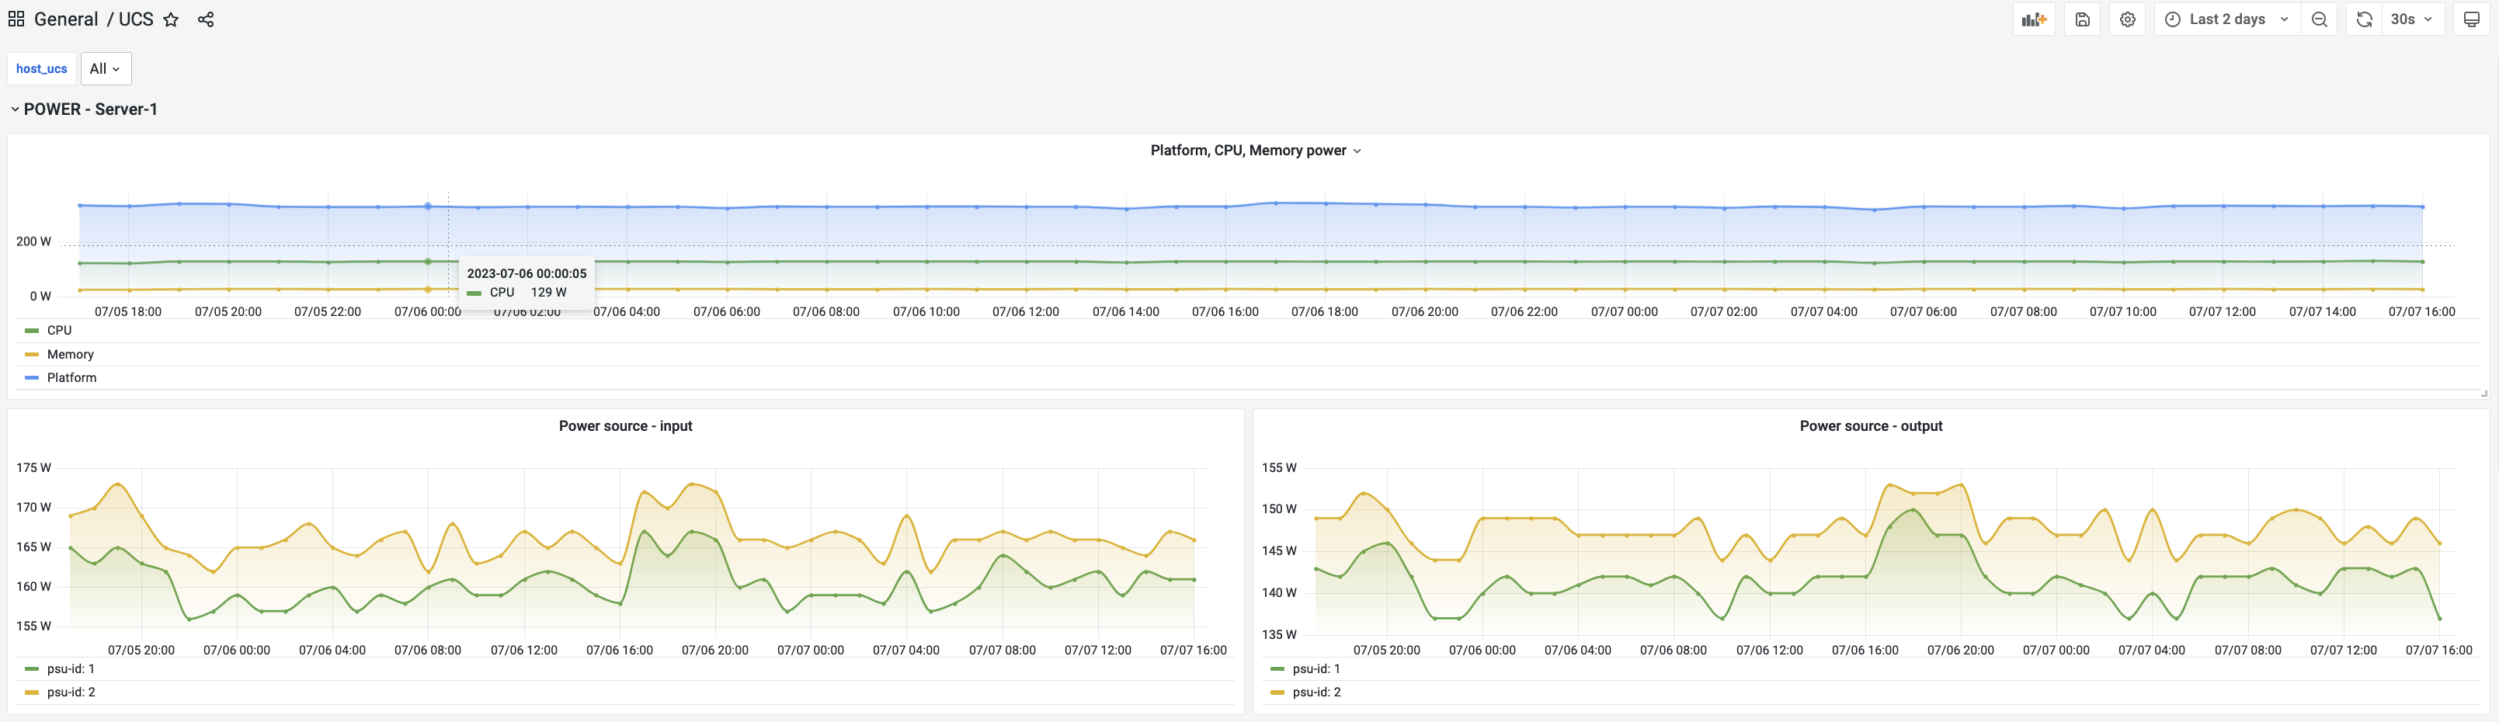Screen dimensions: 2499x722
Task: Click psu-id: 2 yellow swatch in output legend
Action: (x=1277, y=692)
